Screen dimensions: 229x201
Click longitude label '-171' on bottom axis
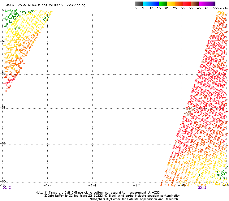coord(137,185)
